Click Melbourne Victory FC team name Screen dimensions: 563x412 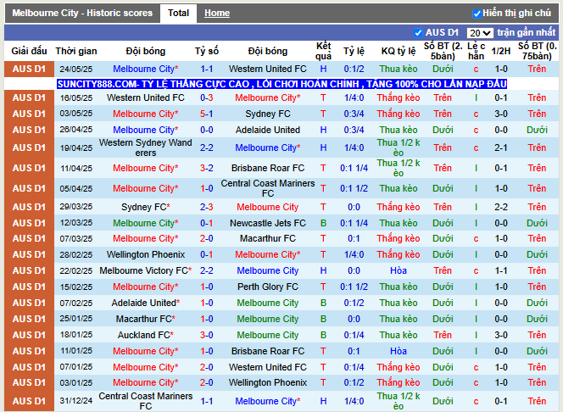146,270
